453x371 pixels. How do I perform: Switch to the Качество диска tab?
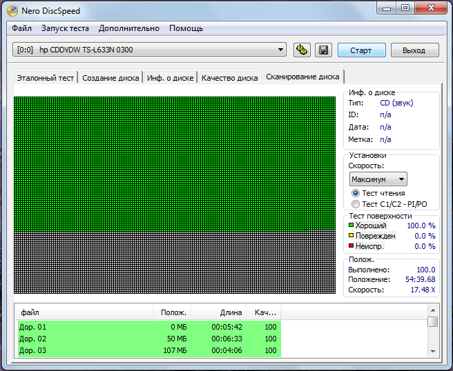click(x=230, y=78)
